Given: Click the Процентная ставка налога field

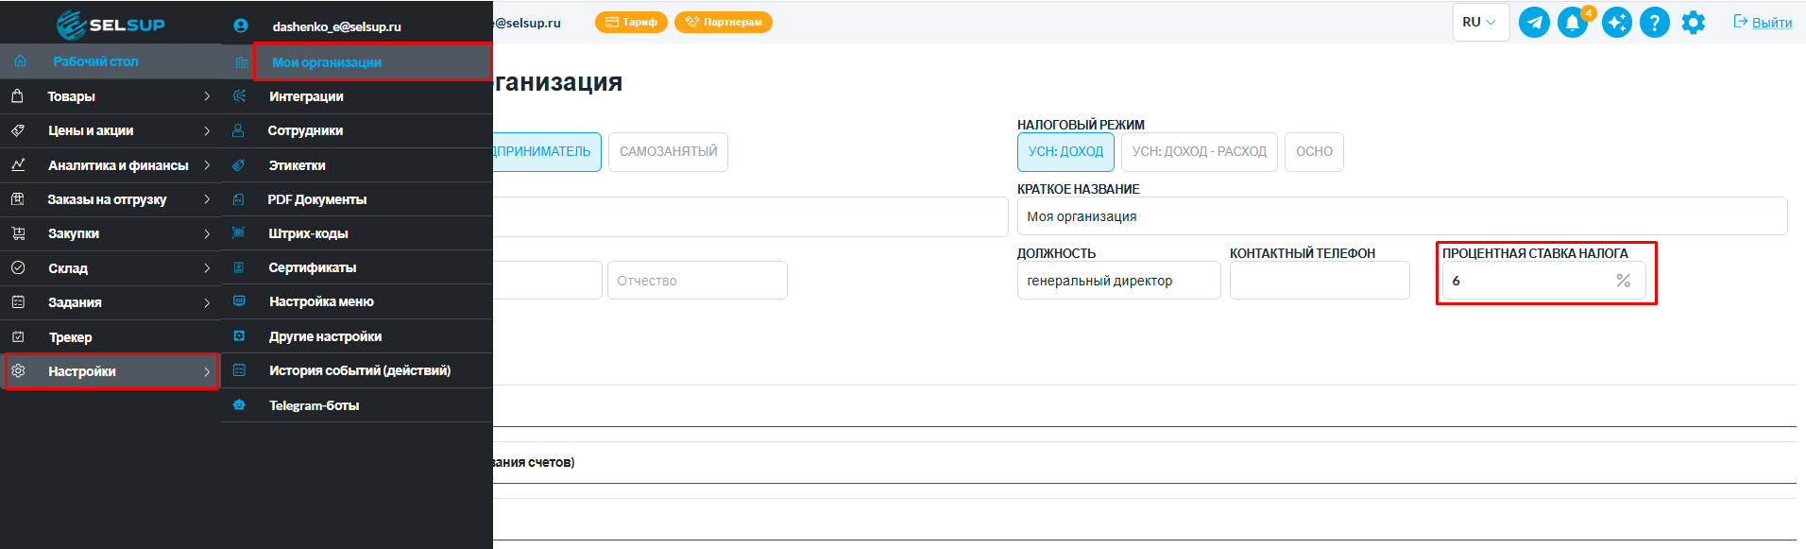Looking at the screenshot, I should [x=1543, y=281].
